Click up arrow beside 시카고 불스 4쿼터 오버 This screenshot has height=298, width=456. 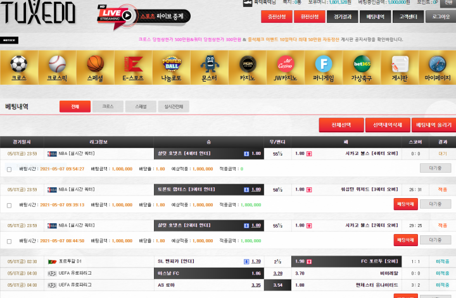(309, 154)
